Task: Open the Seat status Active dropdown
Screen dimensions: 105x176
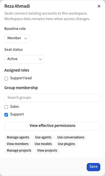Action: [25, 59]
